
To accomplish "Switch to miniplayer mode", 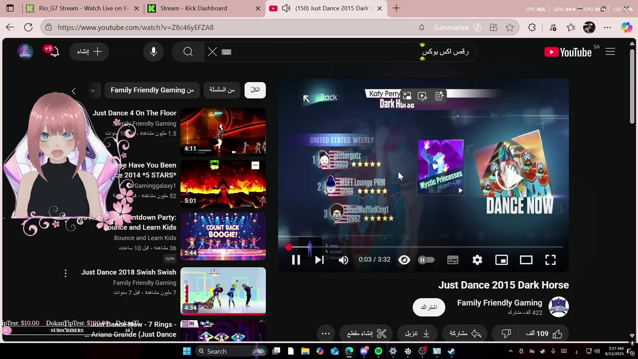I will click(501, 260).
